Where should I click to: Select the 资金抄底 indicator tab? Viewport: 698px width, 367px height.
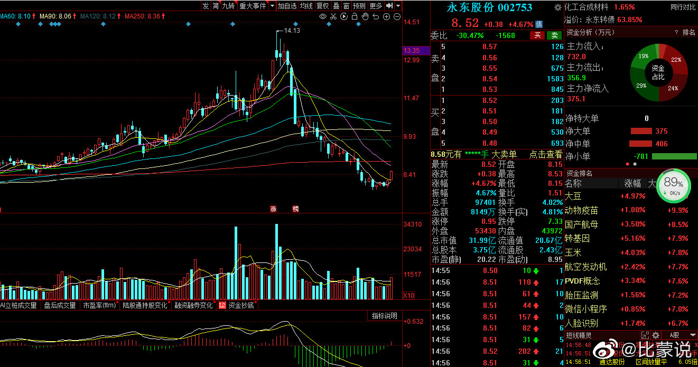click(x=240, y=305)
